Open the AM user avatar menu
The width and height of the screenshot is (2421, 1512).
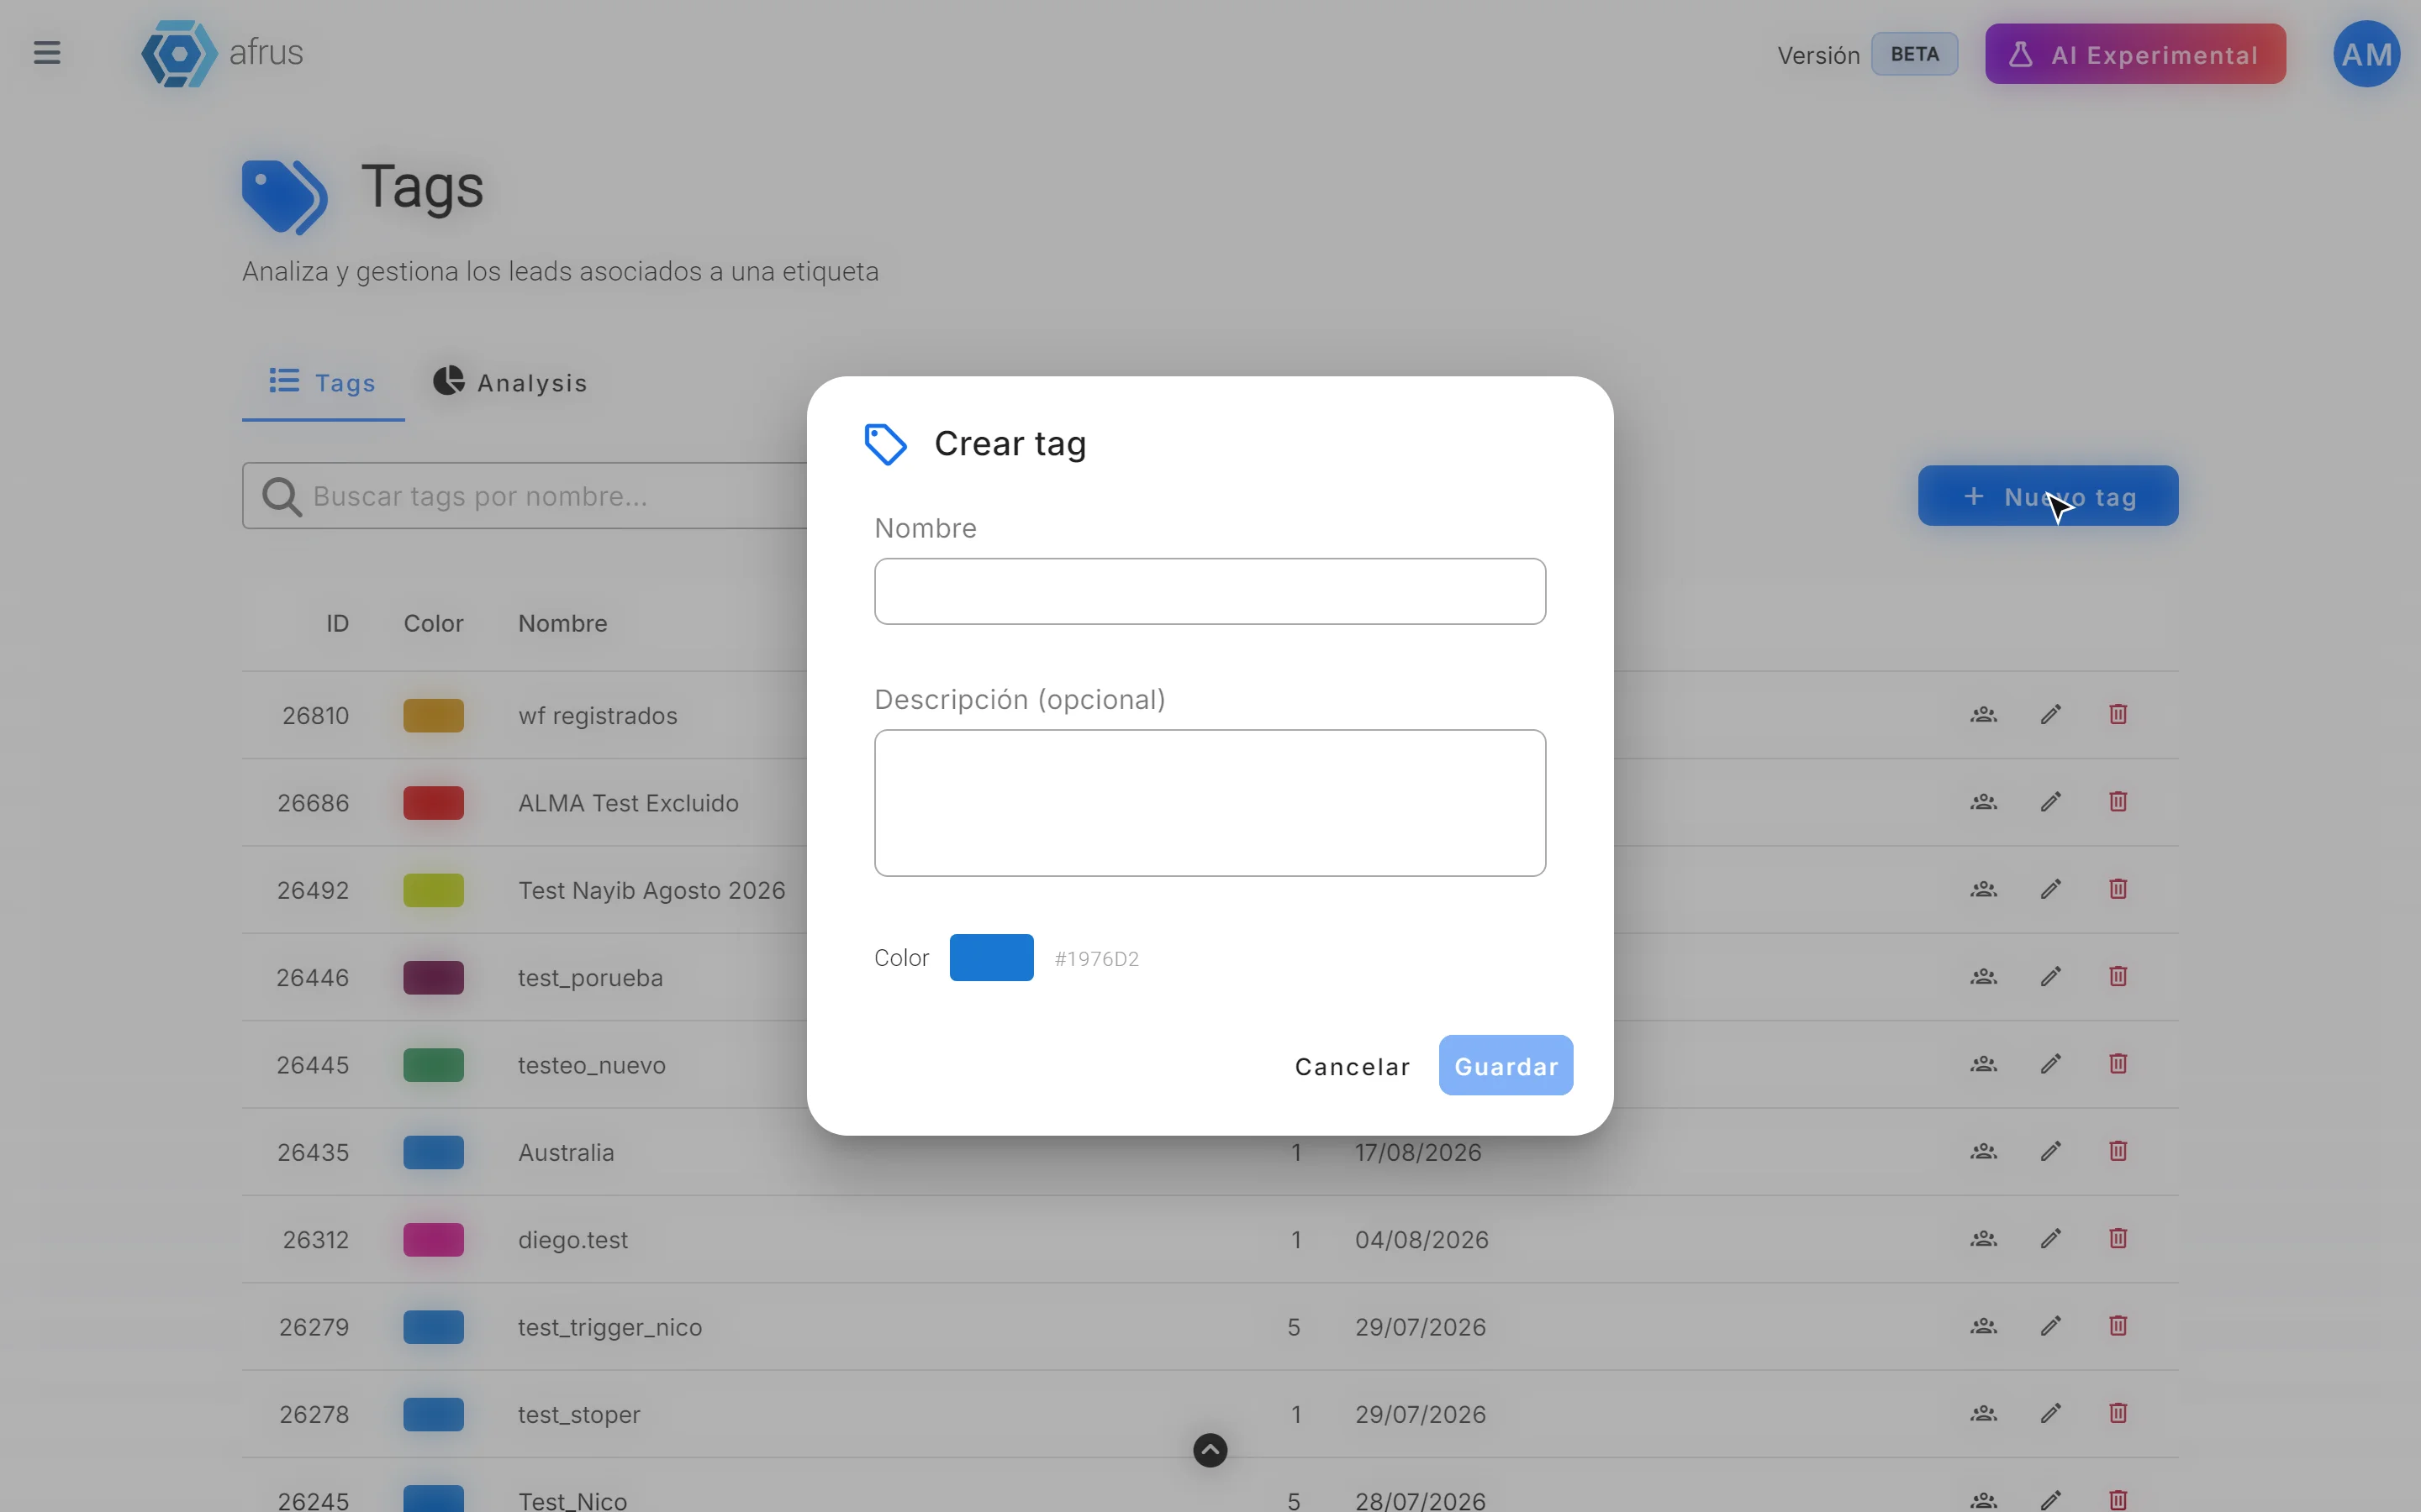[x=2366, y=54]
